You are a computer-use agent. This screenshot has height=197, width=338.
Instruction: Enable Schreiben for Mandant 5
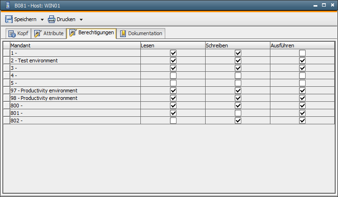tap(238, 83)
